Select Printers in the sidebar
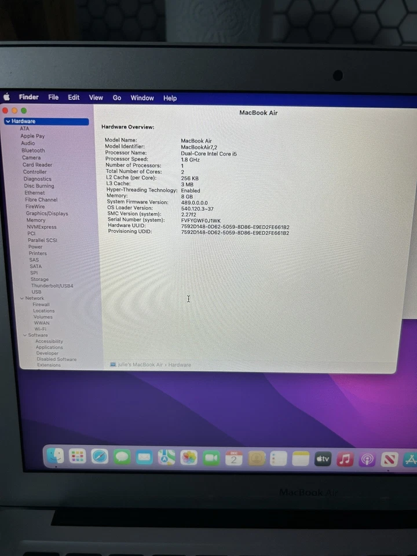Viewport: 417px width, 556px height. 38,253
